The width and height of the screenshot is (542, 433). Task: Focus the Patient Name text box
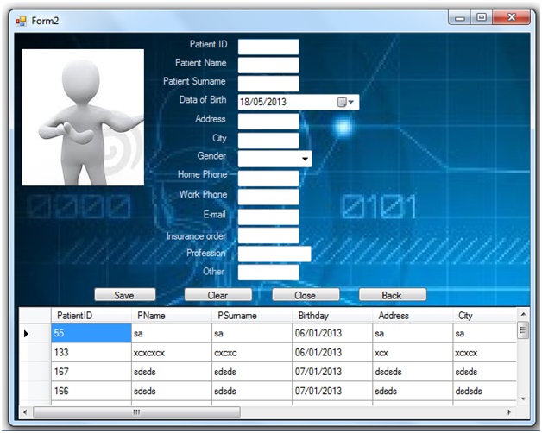point(268,65)
